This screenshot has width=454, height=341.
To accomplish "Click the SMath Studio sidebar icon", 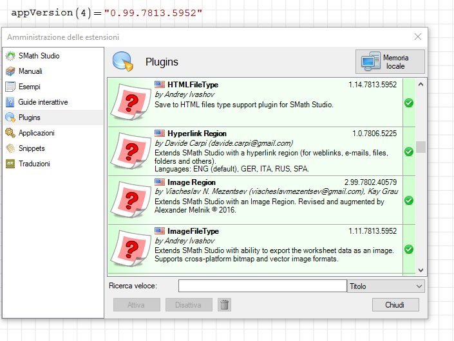I will coord(10,56).
